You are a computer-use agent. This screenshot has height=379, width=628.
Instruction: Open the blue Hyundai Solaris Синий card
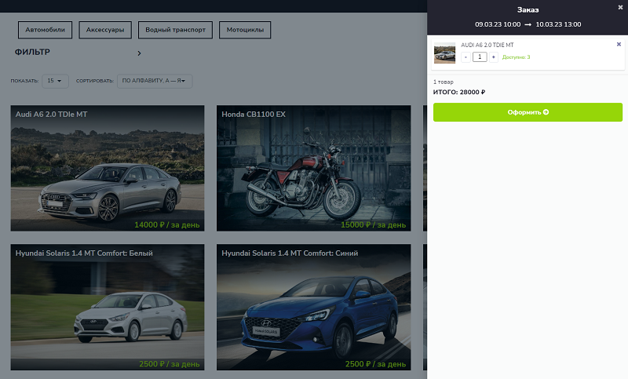point(314,308)
